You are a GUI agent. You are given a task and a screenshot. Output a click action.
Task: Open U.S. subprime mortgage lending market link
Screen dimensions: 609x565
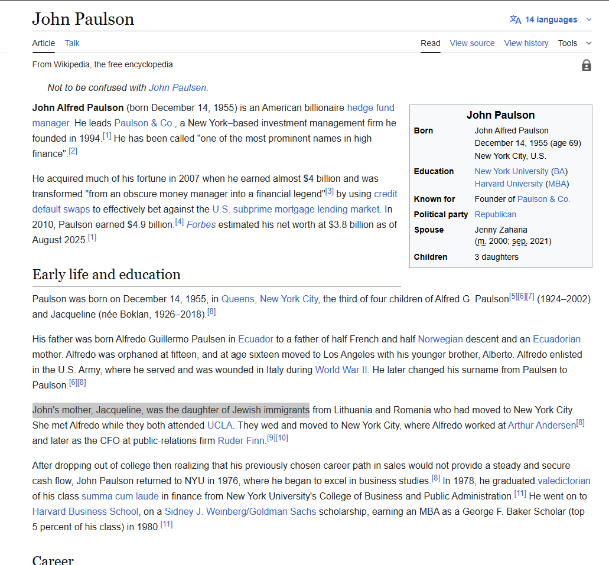point(295,210)
